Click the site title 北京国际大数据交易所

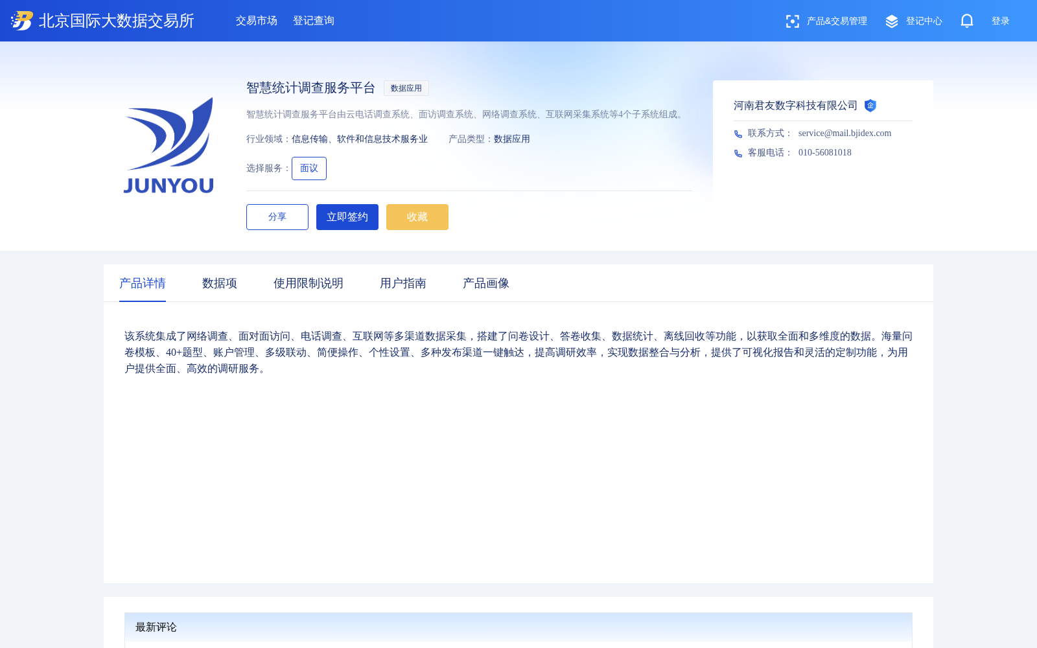click(x=117, y=21)
